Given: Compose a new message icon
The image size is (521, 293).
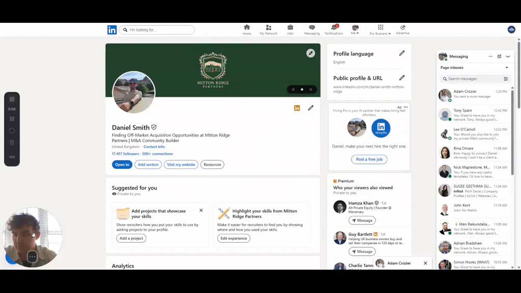Looking at the screenshot, I should (499, 56).
